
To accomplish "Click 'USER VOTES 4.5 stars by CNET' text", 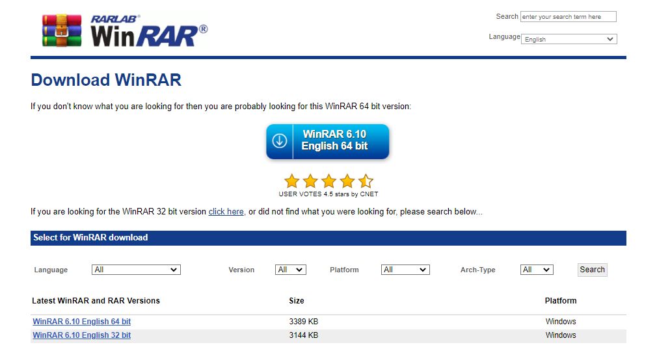I will pos(328,194).
